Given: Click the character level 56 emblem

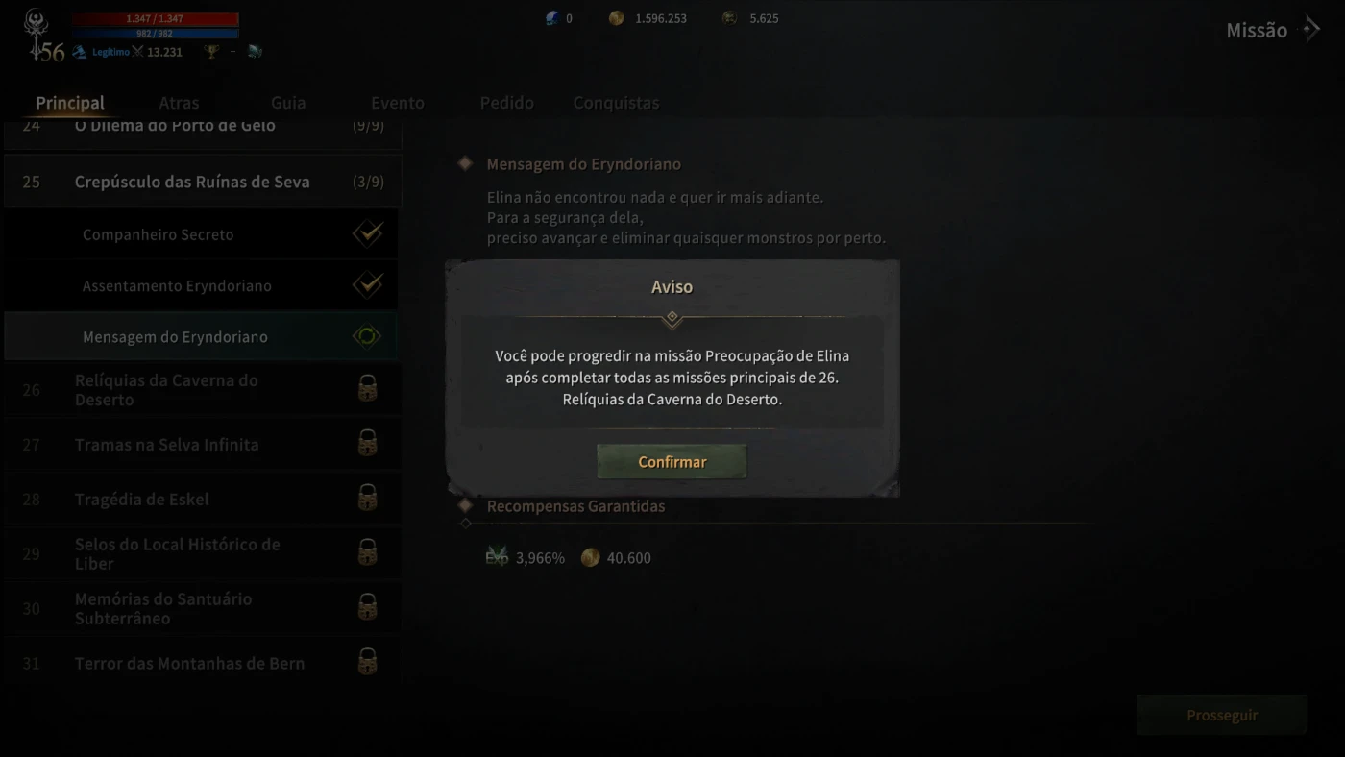Looking at the screenshot, I should 42,37.
